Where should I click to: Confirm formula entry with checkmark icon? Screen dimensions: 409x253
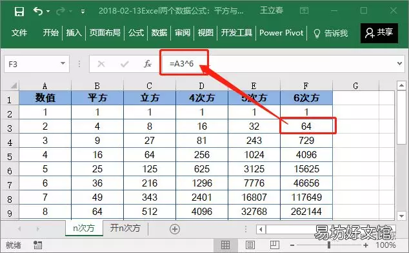pos(125,64)
